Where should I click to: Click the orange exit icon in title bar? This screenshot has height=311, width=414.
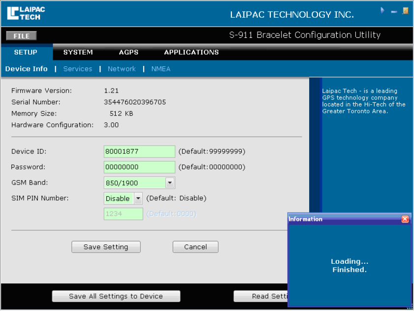tap(405, 10)
